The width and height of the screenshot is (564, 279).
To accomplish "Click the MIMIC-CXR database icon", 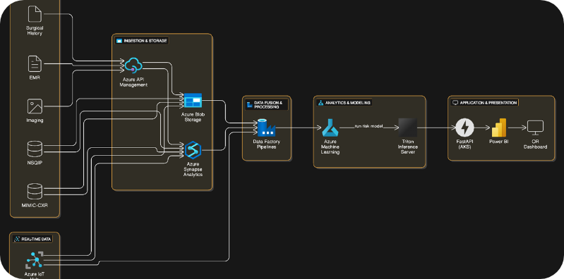I will click(x=35, y=192).
